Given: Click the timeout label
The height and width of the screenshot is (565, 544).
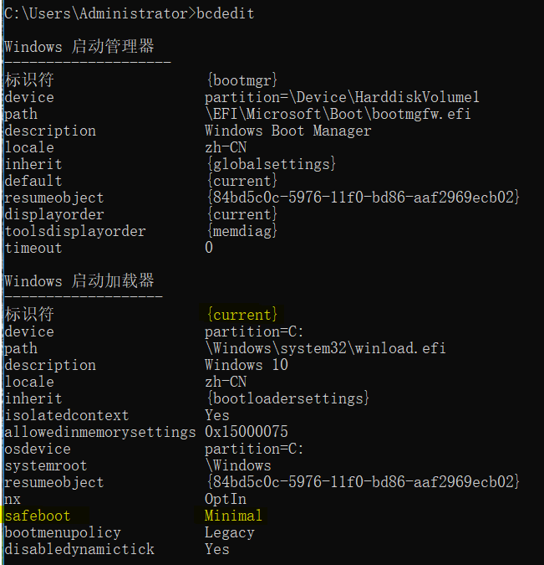Looking at the screenshot, I should 33,248.
